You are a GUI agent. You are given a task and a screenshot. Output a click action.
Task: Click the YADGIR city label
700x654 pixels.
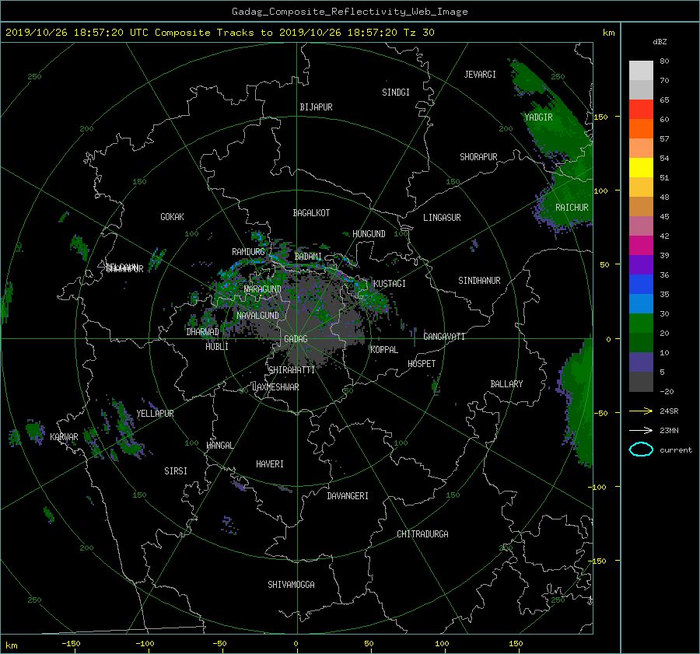coord(538,117)
